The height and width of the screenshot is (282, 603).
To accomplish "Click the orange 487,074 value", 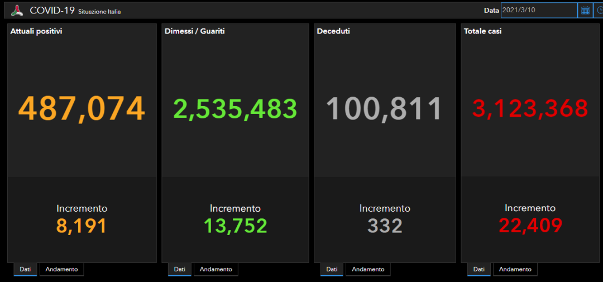I will (82, 109).
